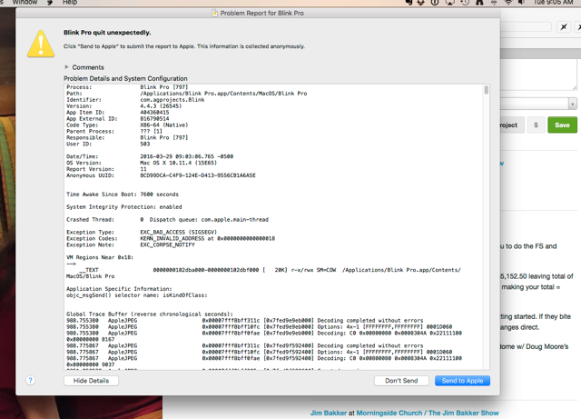The height and width of the screenshot is (419, 581).
Task: Click the 'Blink Pro quit unexpectedly.' heading
Action: pos(107,33)
